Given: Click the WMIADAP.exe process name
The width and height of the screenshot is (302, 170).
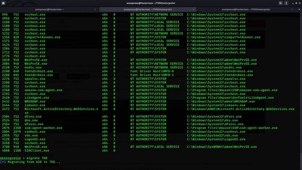Looking at the screenshot, I should tap(35, 102).
